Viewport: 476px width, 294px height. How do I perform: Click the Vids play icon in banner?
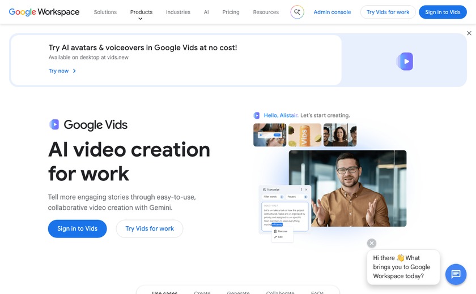click(405, 62)
